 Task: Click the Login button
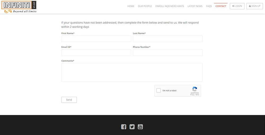pyautogui.click(x=237, y=6)
